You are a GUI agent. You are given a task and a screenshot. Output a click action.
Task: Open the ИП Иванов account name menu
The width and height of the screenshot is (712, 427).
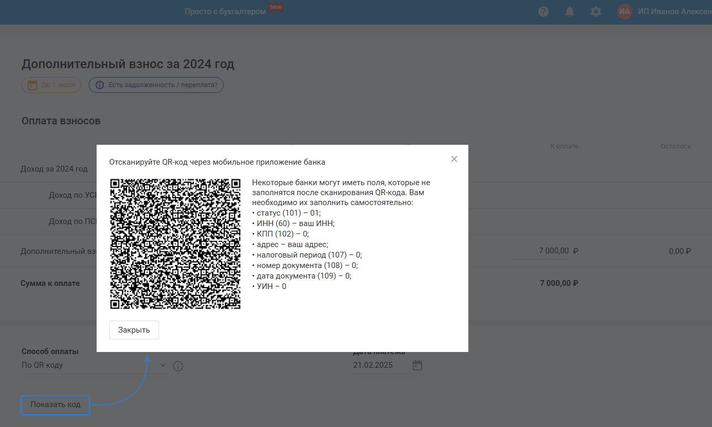tap(675, 12)
